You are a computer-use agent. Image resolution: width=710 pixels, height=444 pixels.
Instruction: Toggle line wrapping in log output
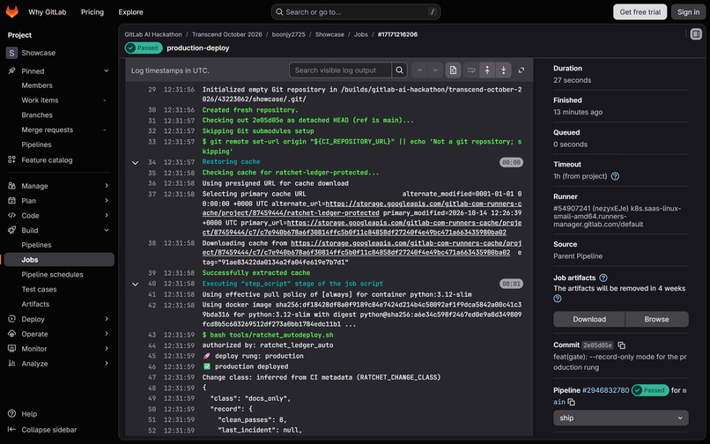pyautogui.click(x=471, y=70)
